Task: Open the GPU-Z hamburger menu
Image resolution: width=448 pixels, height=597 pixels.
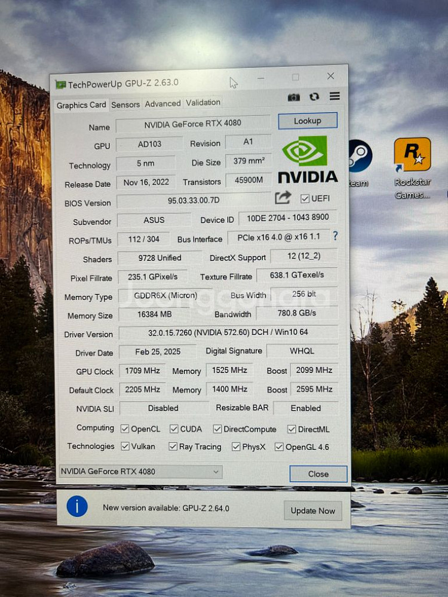Action: [335, 96]
